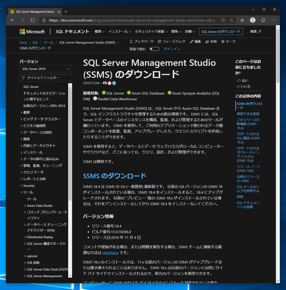This screenshot has width=286, height=290.
Task: Open the 開発 header dropdown menu
Action: 176,31
